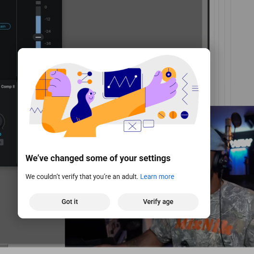Click the '-12' level marking on the meter
This screenshot has width=254, height=254.
point(47,19)
